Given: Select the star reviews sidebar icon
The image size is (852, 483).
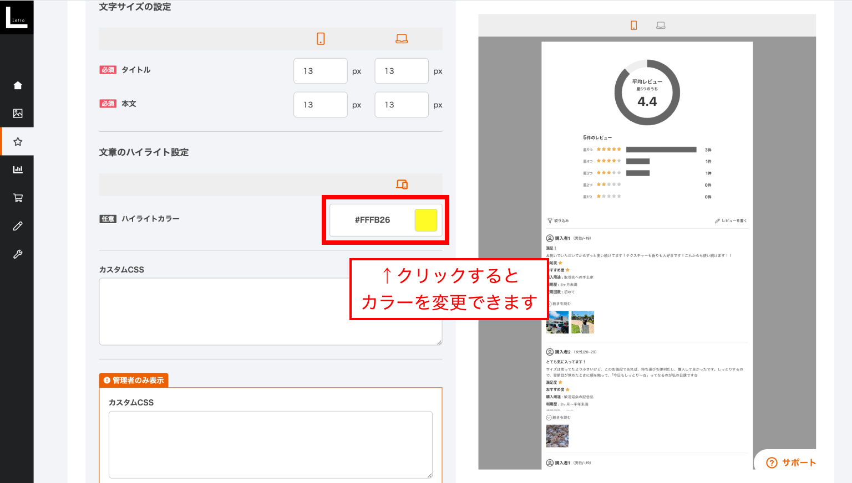Looking at the screenshot, I should pos(18,142).
